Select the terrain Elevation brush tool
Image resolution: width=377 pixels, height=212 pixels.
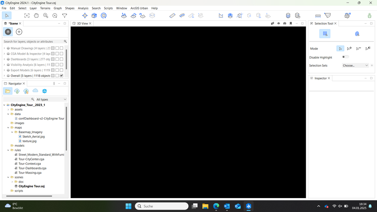coord(124,15)
